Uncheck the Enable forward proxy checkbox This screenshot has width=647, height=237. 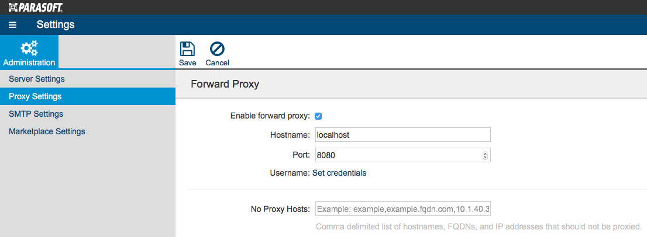point(318,116)
